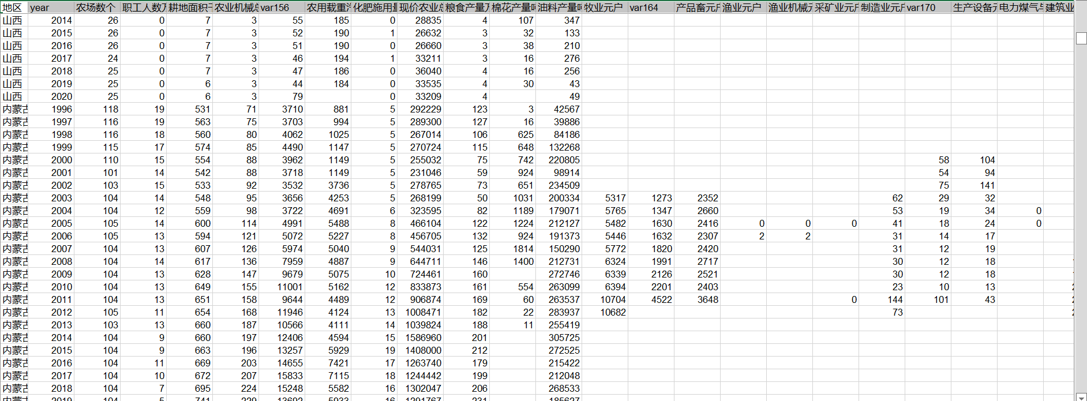This screenshot has width=1087, height=401.
Task: Click the cell showing 141
Action: pos(974,185)
